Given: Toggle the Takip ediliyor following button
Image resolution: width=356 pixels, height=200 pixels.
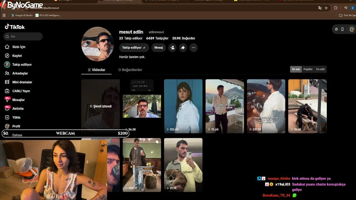Looking at the screenshot, I should (x=134, y=47).
